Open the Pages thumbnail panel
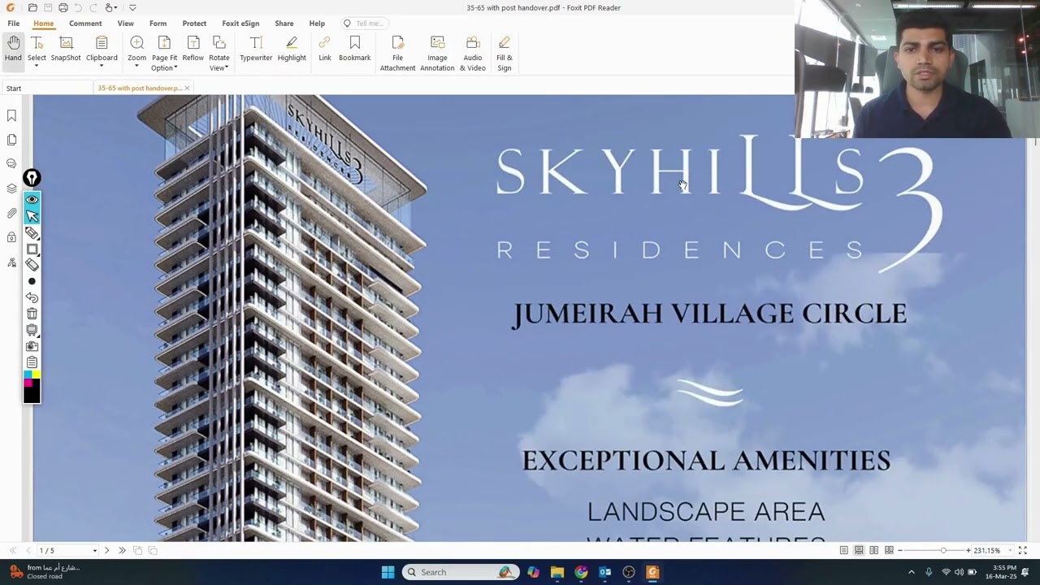Viewport: 1040px width, 585px height. coord(11,140)
